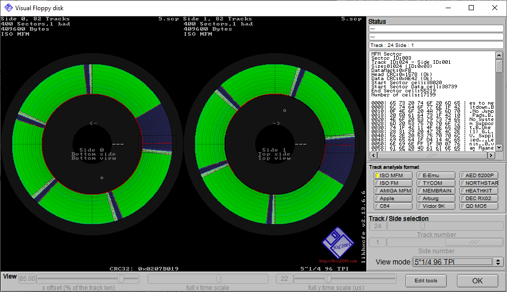Click the Side 0 disk center label
Image resolution: width=507 pixels, height=292 pixels.
(93, 154)
